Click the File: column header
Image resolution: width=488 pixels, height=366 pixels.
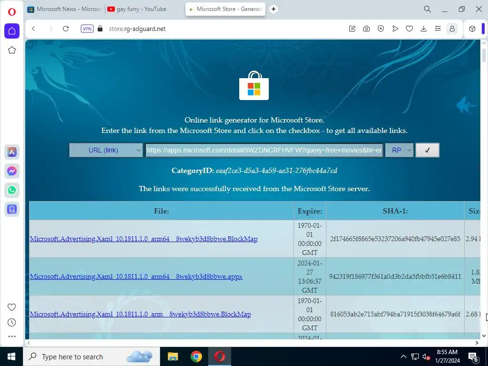161,211
